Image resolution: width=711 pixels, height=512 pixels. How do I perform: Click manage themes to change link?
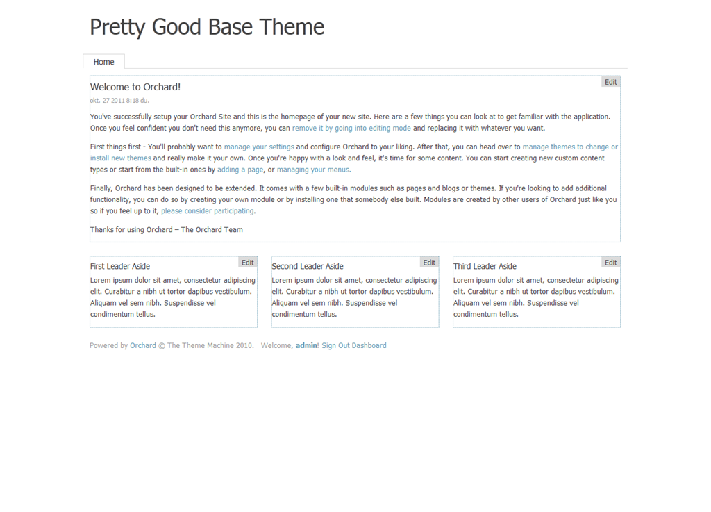pyautogui.click(x=569, y=147)
